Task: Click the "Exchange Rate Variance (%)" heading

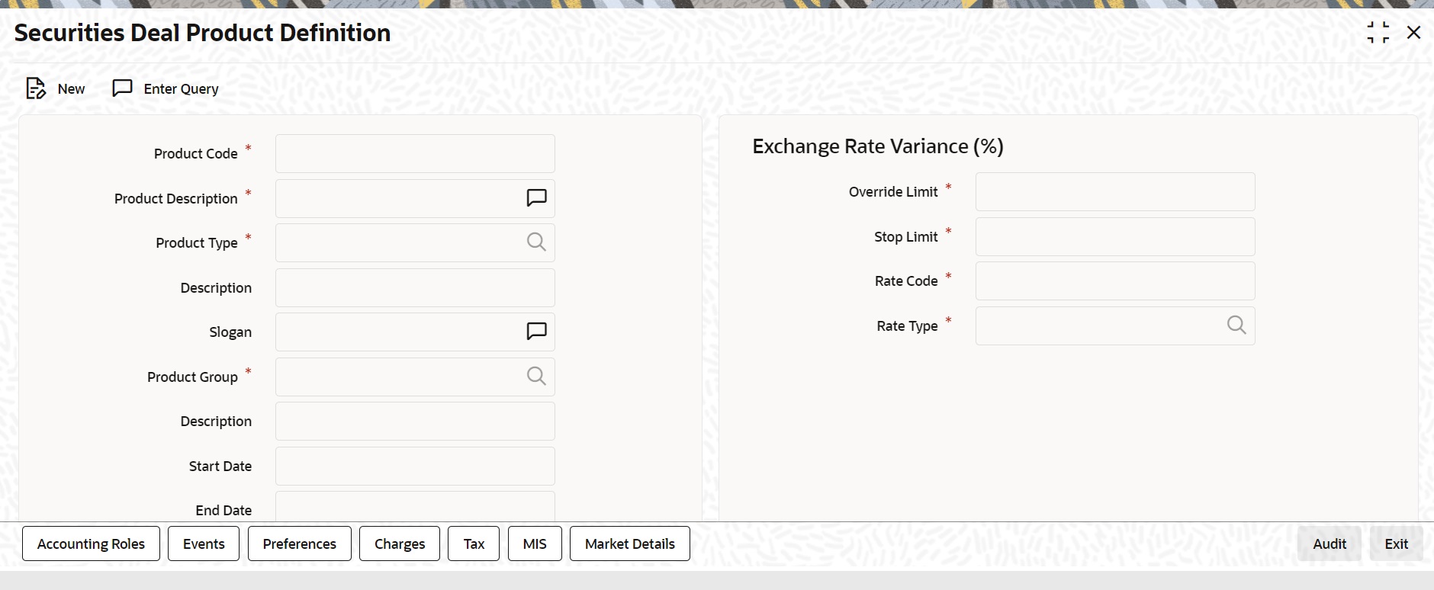Action: point(878,146)
